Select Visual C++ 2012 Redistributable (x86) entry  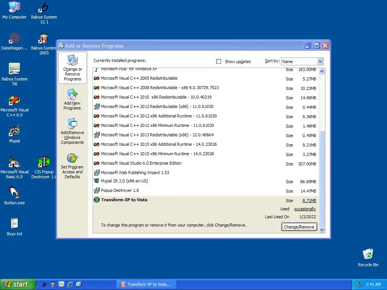(206, 107)
